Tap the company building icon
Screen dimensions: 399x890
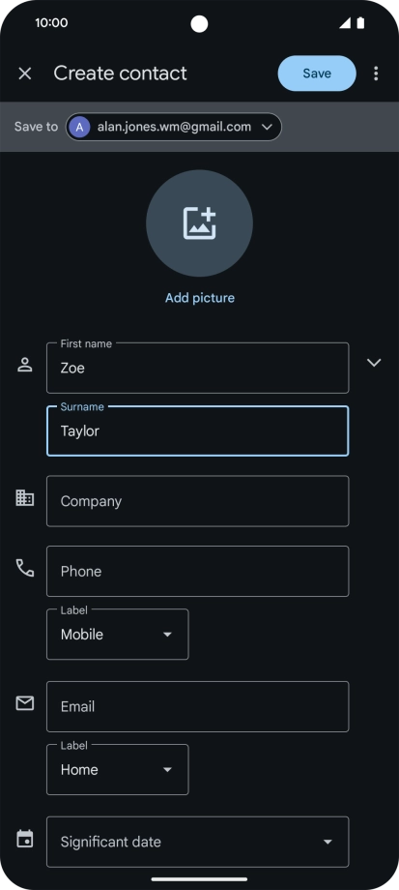[25, 498]
